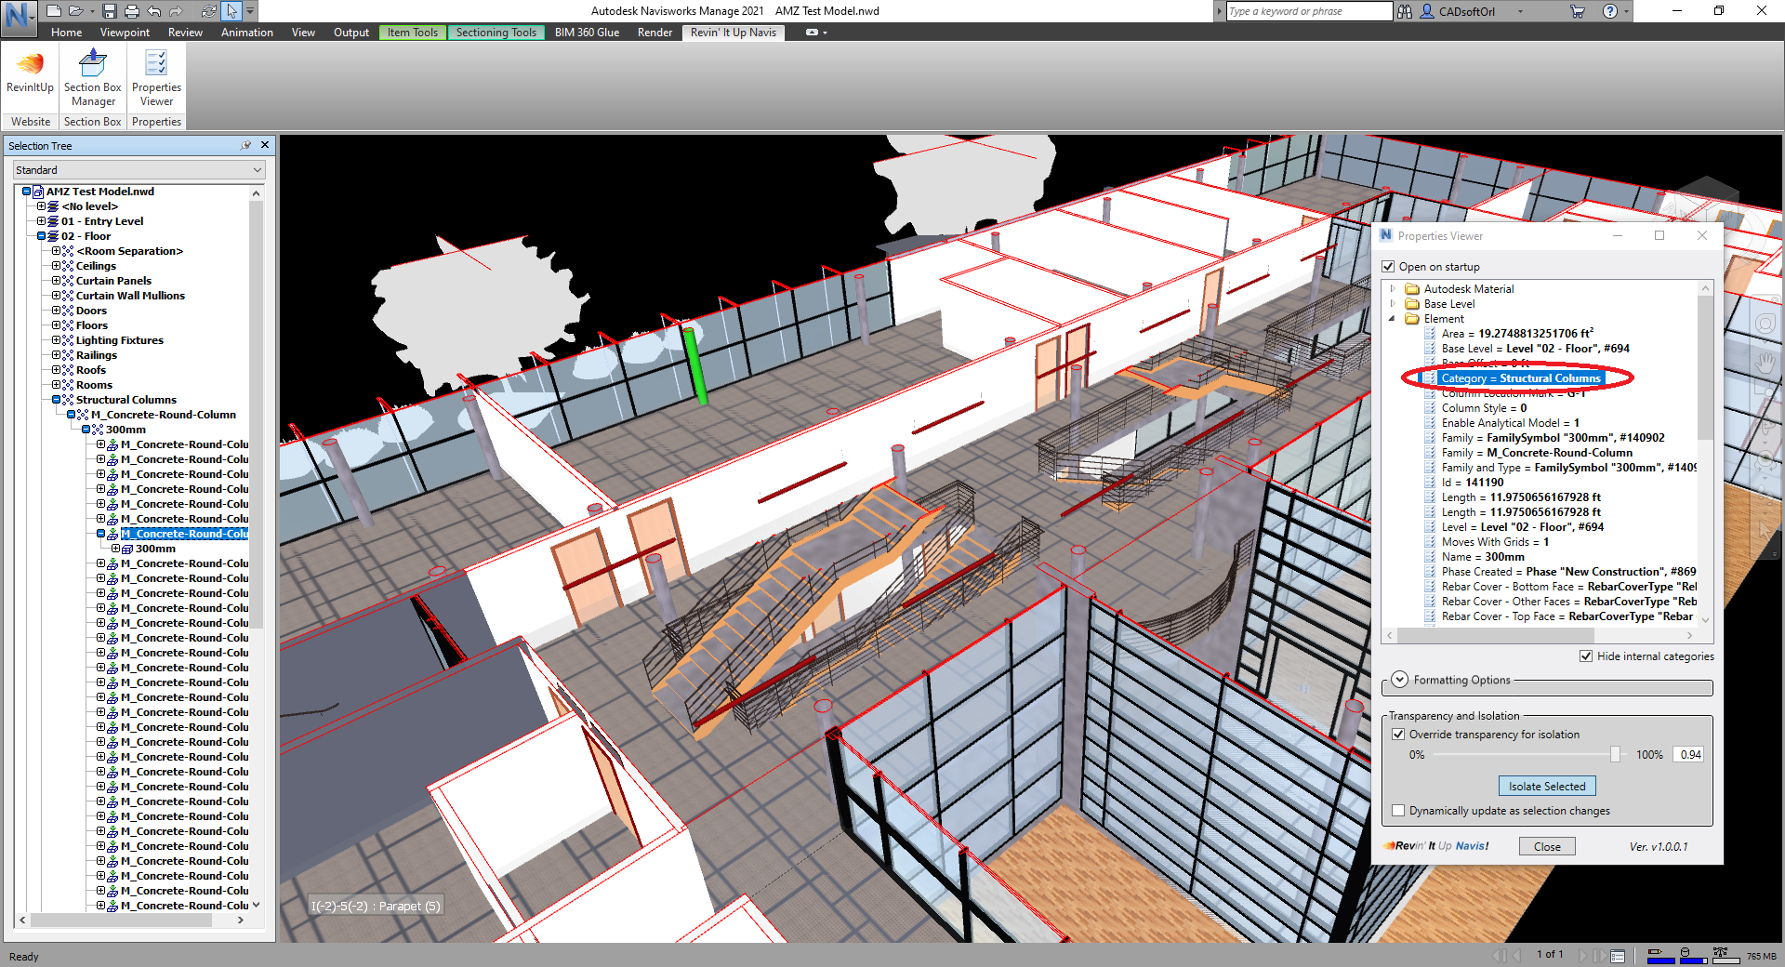Image resolution: width=1785 pixels, height=967 pixels.
Task: Click the Print icon in quick access toolbar
Action: click(132, 11)
